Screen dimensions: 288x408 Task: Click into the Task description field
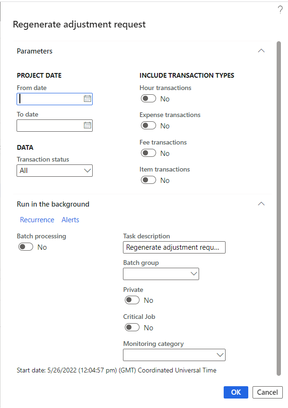click(174, 247)
